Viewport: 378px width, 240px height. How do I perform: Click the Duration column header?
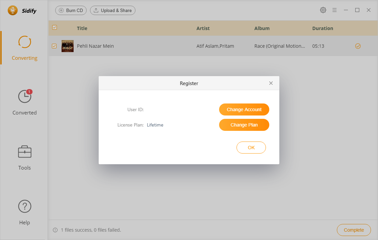point(322,28)
